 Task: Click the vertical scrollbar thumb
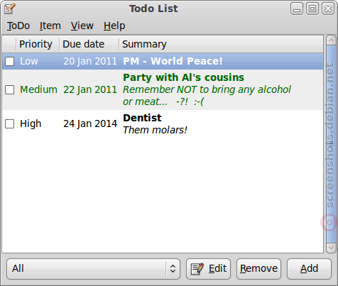[x=331, y=144]
